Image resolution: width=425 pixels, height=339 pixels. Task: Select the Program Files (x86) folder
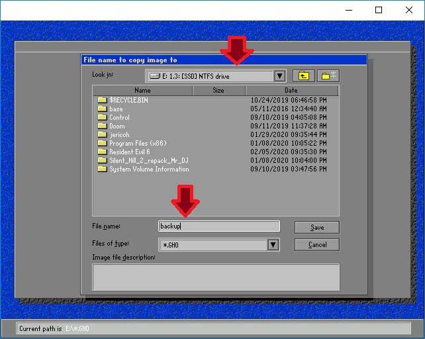click(138, 143)
